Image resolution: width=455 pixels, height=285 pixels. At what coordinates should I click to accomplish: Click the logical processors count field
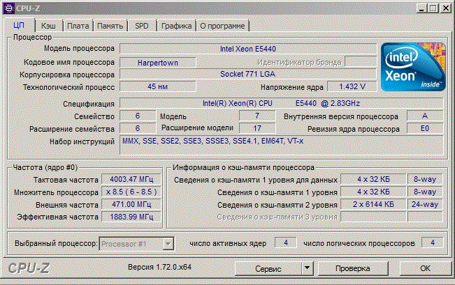coord(433,242)
